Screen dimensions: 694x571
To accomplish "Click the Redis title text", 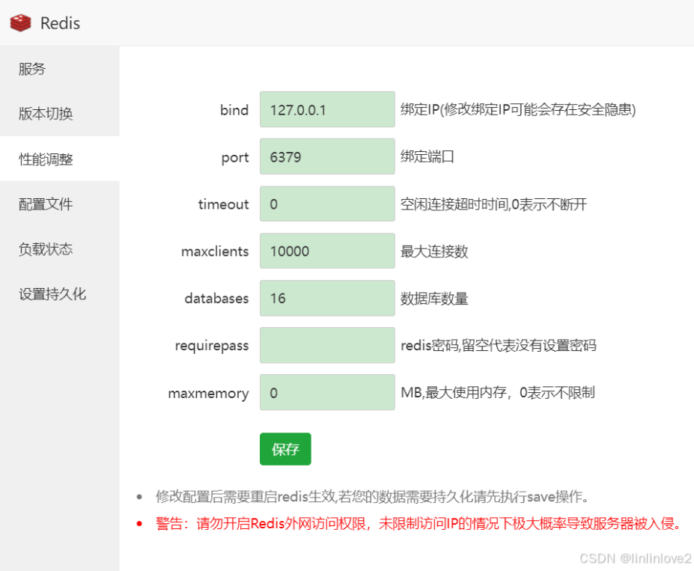I will coord(60,23).
